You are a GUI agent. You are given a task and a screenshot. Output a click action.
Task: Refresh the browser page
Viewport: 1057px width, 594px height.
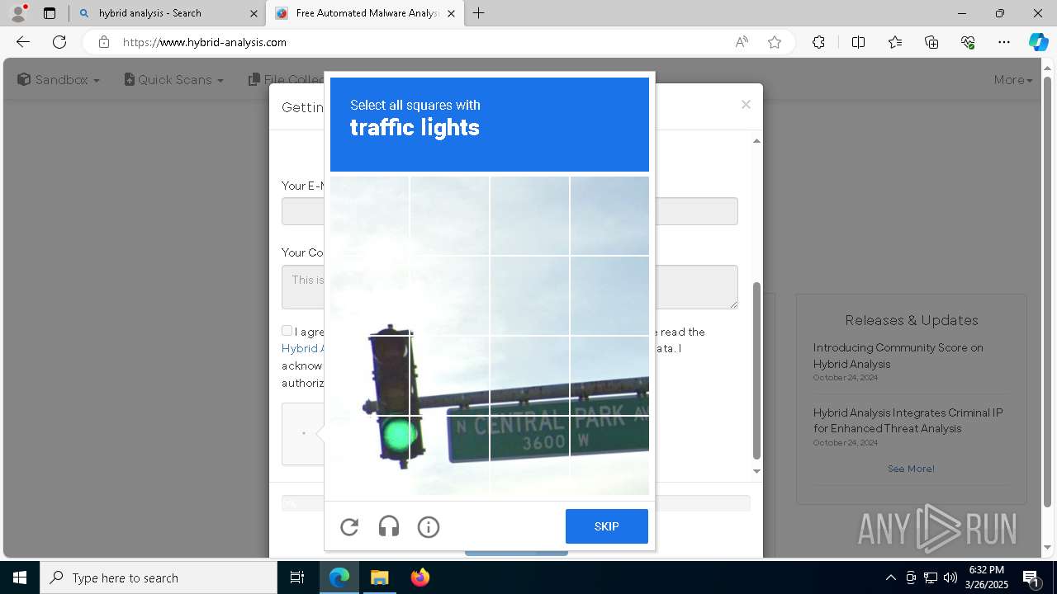59,42
